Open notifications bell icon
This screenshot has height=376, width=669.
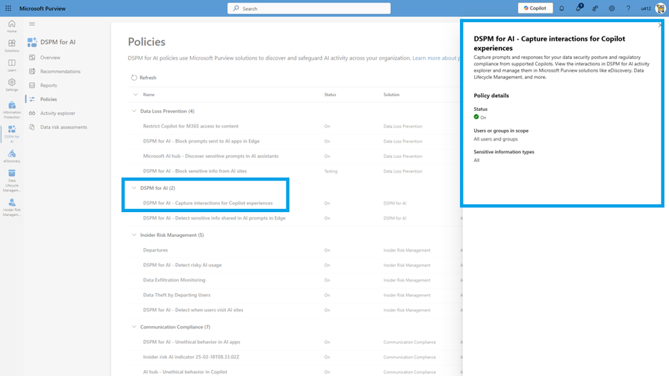pos(561,8)
